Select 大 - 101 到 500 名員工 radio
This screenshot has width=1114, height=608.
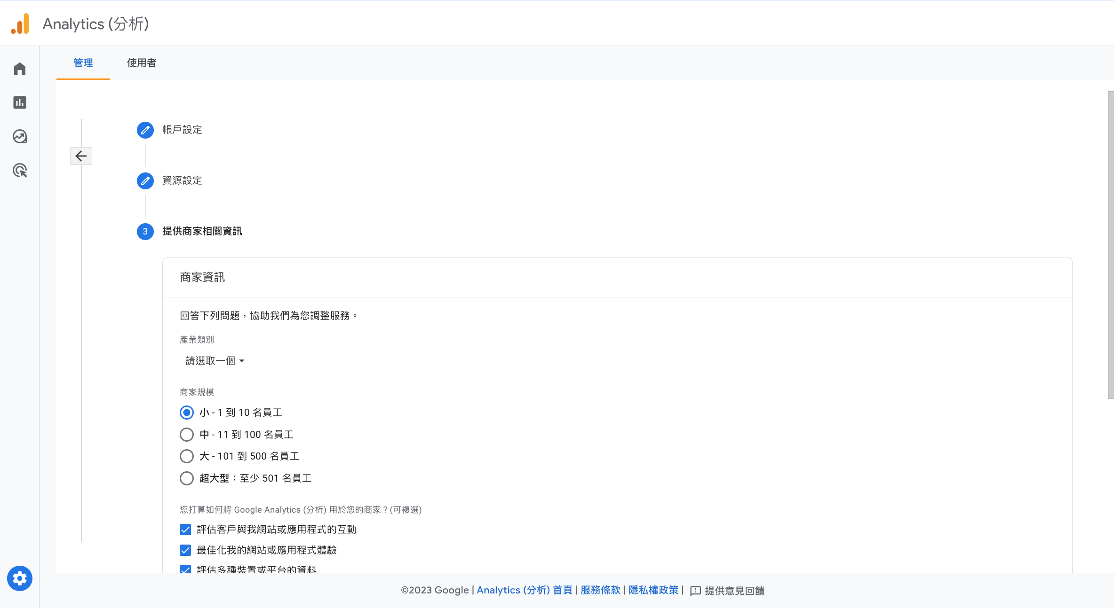187,456
